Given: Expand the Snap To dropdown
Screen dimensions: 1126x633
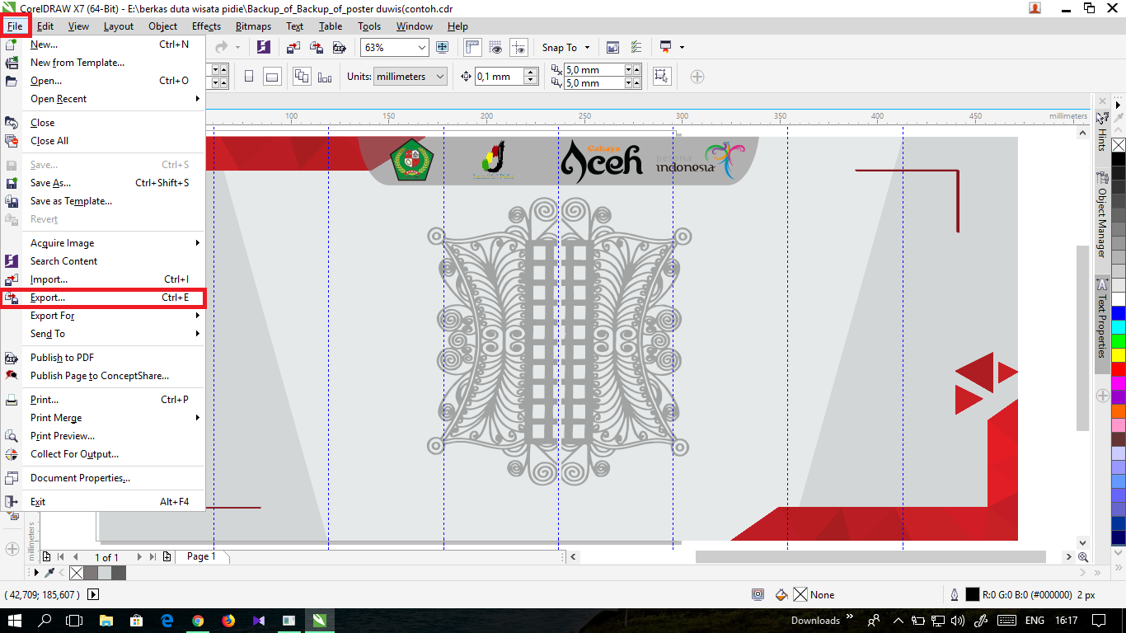Looking at the screenshot, I should pos(587,48).
